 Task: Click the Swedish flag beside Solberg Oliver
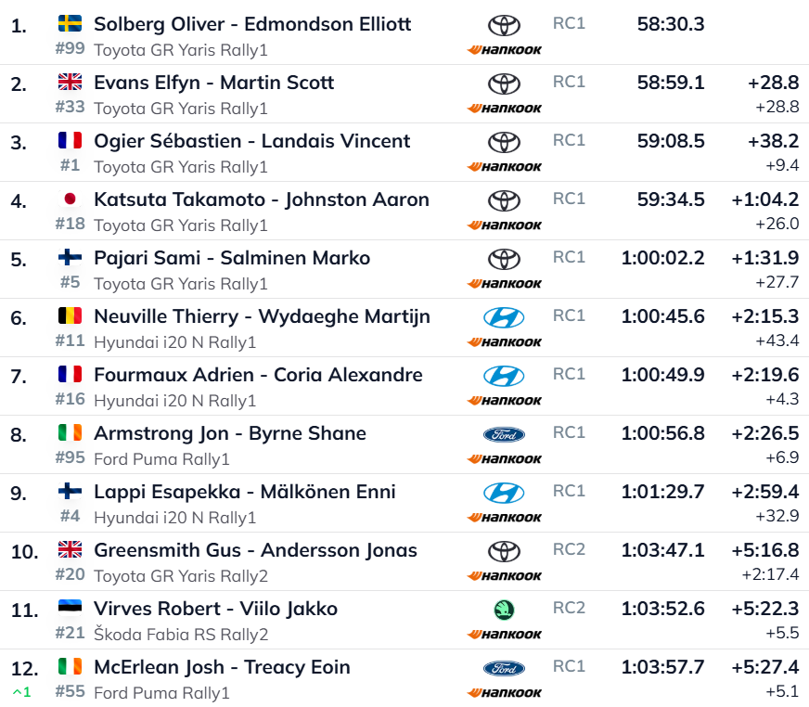pyautogui.click(x=70, y=23)
